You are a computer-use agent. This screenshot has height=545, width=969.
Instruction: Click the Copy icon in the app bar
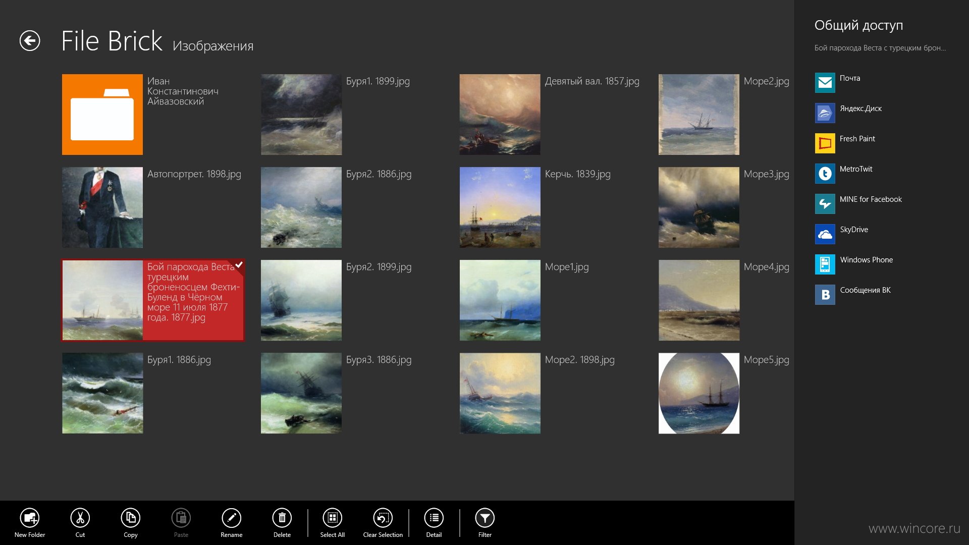[131, 518]
